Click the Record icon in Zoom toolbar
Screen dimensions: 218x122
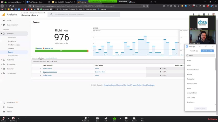[x=134, y=118]
